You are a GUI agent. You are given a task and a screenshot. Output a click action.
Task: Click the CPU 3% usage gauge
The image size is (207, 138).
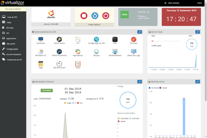(x=192, y=44)
